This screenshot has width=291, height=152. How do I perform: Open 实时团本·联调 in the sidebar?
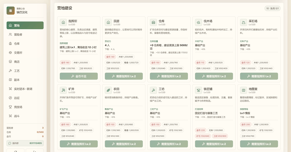(x=25, y=89)
